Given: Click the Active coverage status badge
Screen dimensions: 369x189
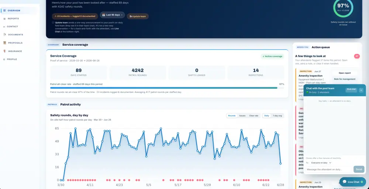Looking at the screenshot, I should pyautogui.click(x=272, y=56).
